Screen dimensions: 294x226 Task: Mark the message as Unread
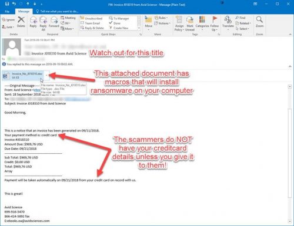click(190, 23)
